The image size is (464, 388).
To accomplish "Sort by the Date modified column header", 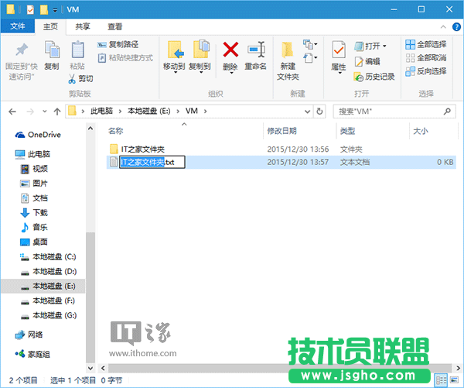I will tap(281, 131).
